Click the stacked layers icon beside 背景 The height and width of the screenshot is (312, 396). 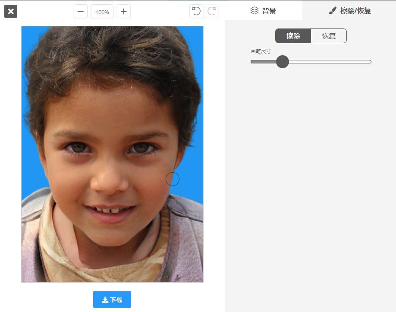[x=255, y=10]
